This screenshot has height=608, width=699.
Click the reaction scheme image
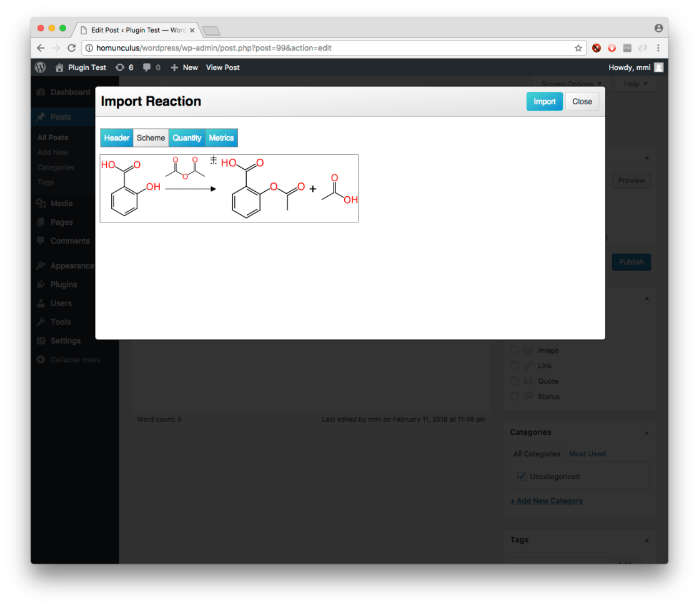point(229,188)
